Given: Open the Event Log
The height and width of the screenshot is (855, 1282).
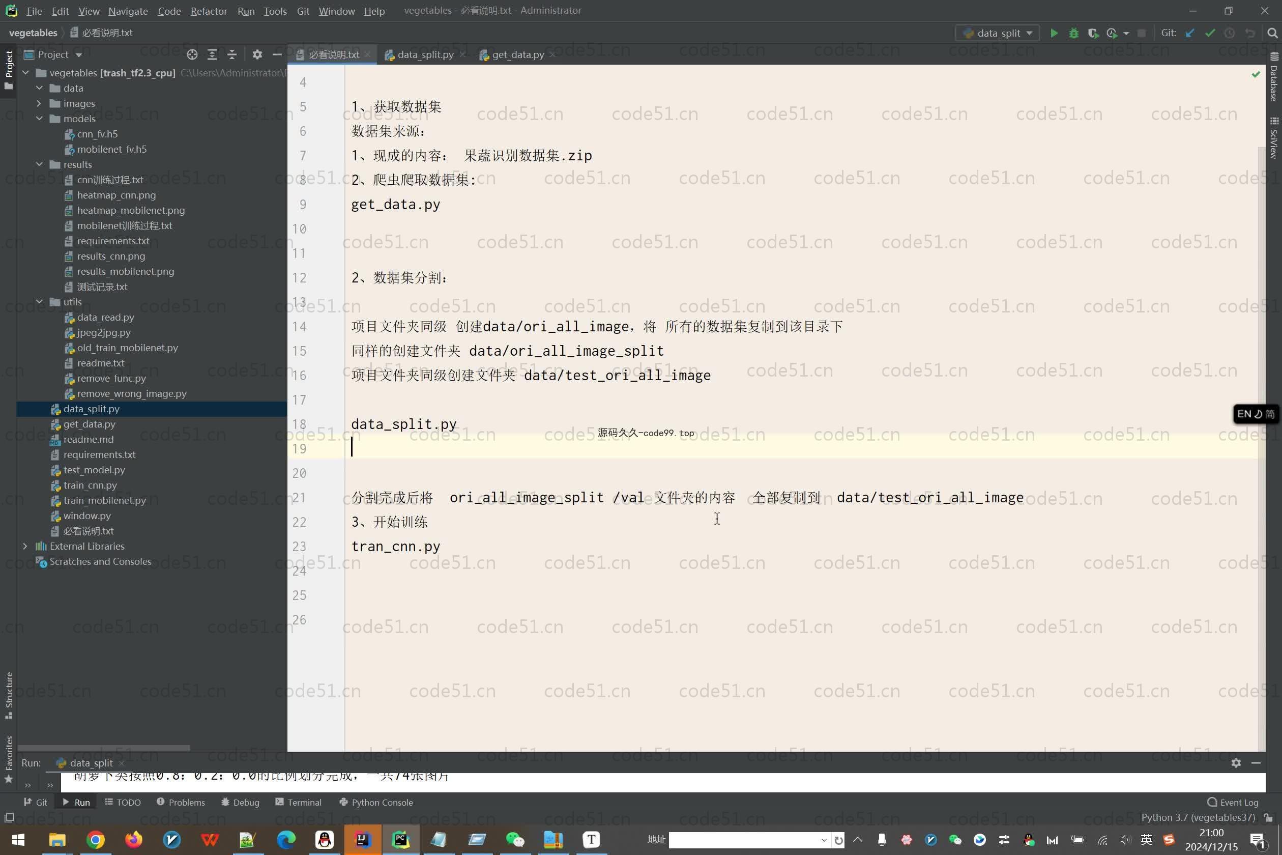Looking at the screenshot, I should point(1233,803).
